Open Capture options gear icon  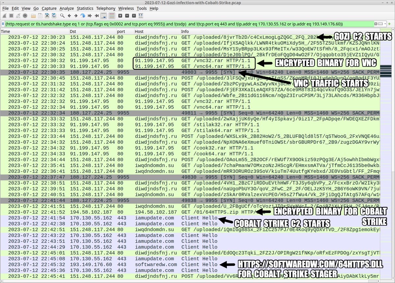25,15
